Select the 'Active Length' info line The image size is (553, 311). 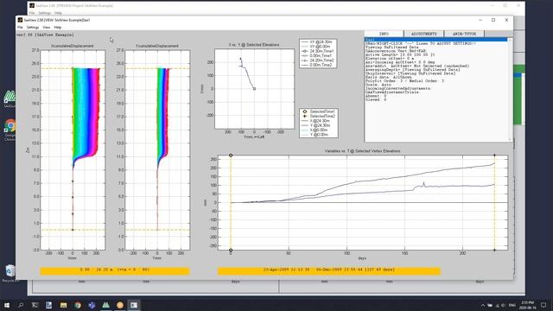pos(400,54)
